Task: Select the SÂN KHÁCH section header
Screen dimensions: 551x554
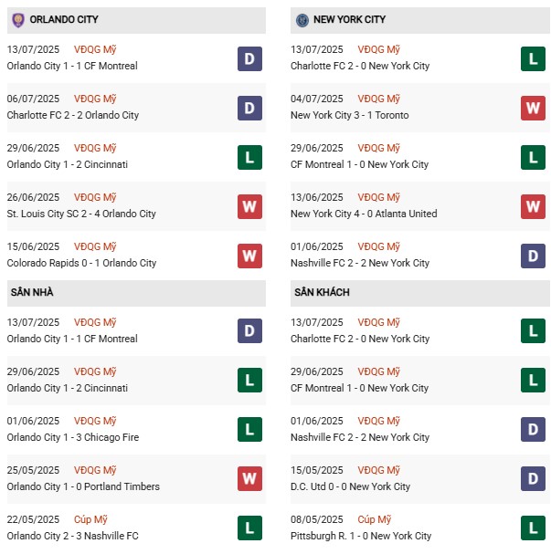Action: (x=322, y=292)
